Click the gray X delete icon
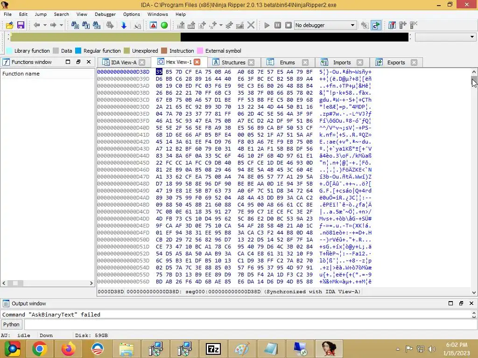Image resolution: width=478 pixels, height=358 pixels. [x=251, y=25]
